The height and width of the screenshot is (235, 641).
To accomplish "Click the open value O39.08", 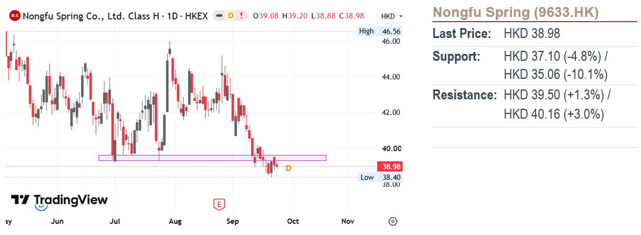I will pos(266,16).
